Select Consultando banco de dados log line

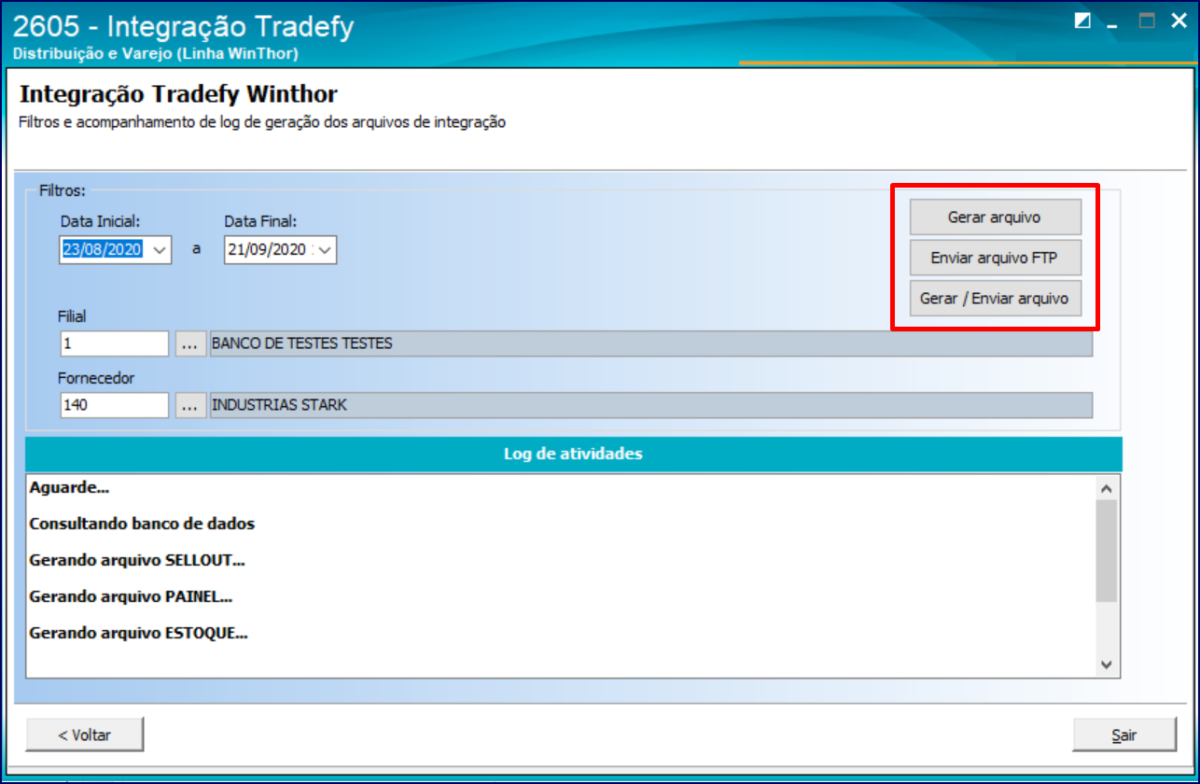142,524
